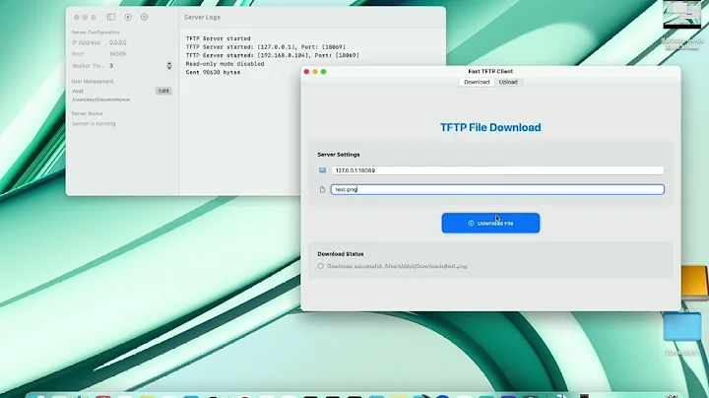The image size is (709, 398).
Task: Click the status circle icon before Download successful
Action: [321, 266]
